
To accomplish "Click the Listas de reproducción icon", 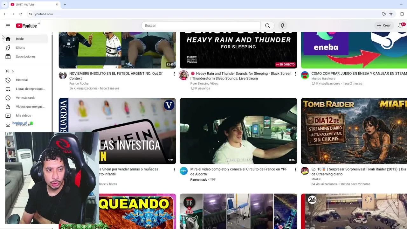I will point(8,89).
